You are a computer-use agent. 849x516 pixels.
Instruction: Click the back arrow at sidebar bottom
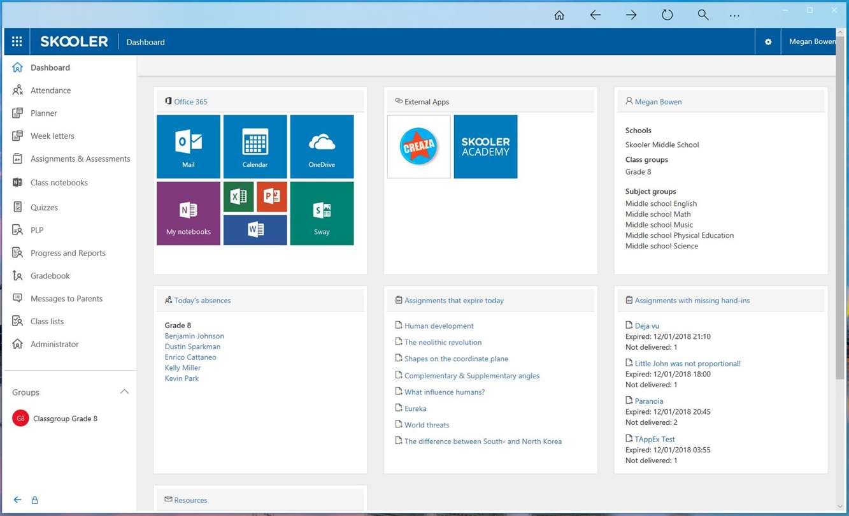tap(17, 500)
